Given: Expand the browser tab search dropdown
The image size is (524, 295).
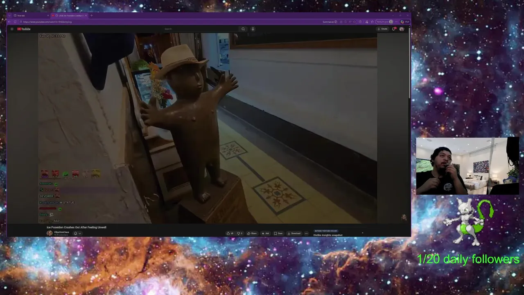Looking at the screenshot, I should coord(9,16).
